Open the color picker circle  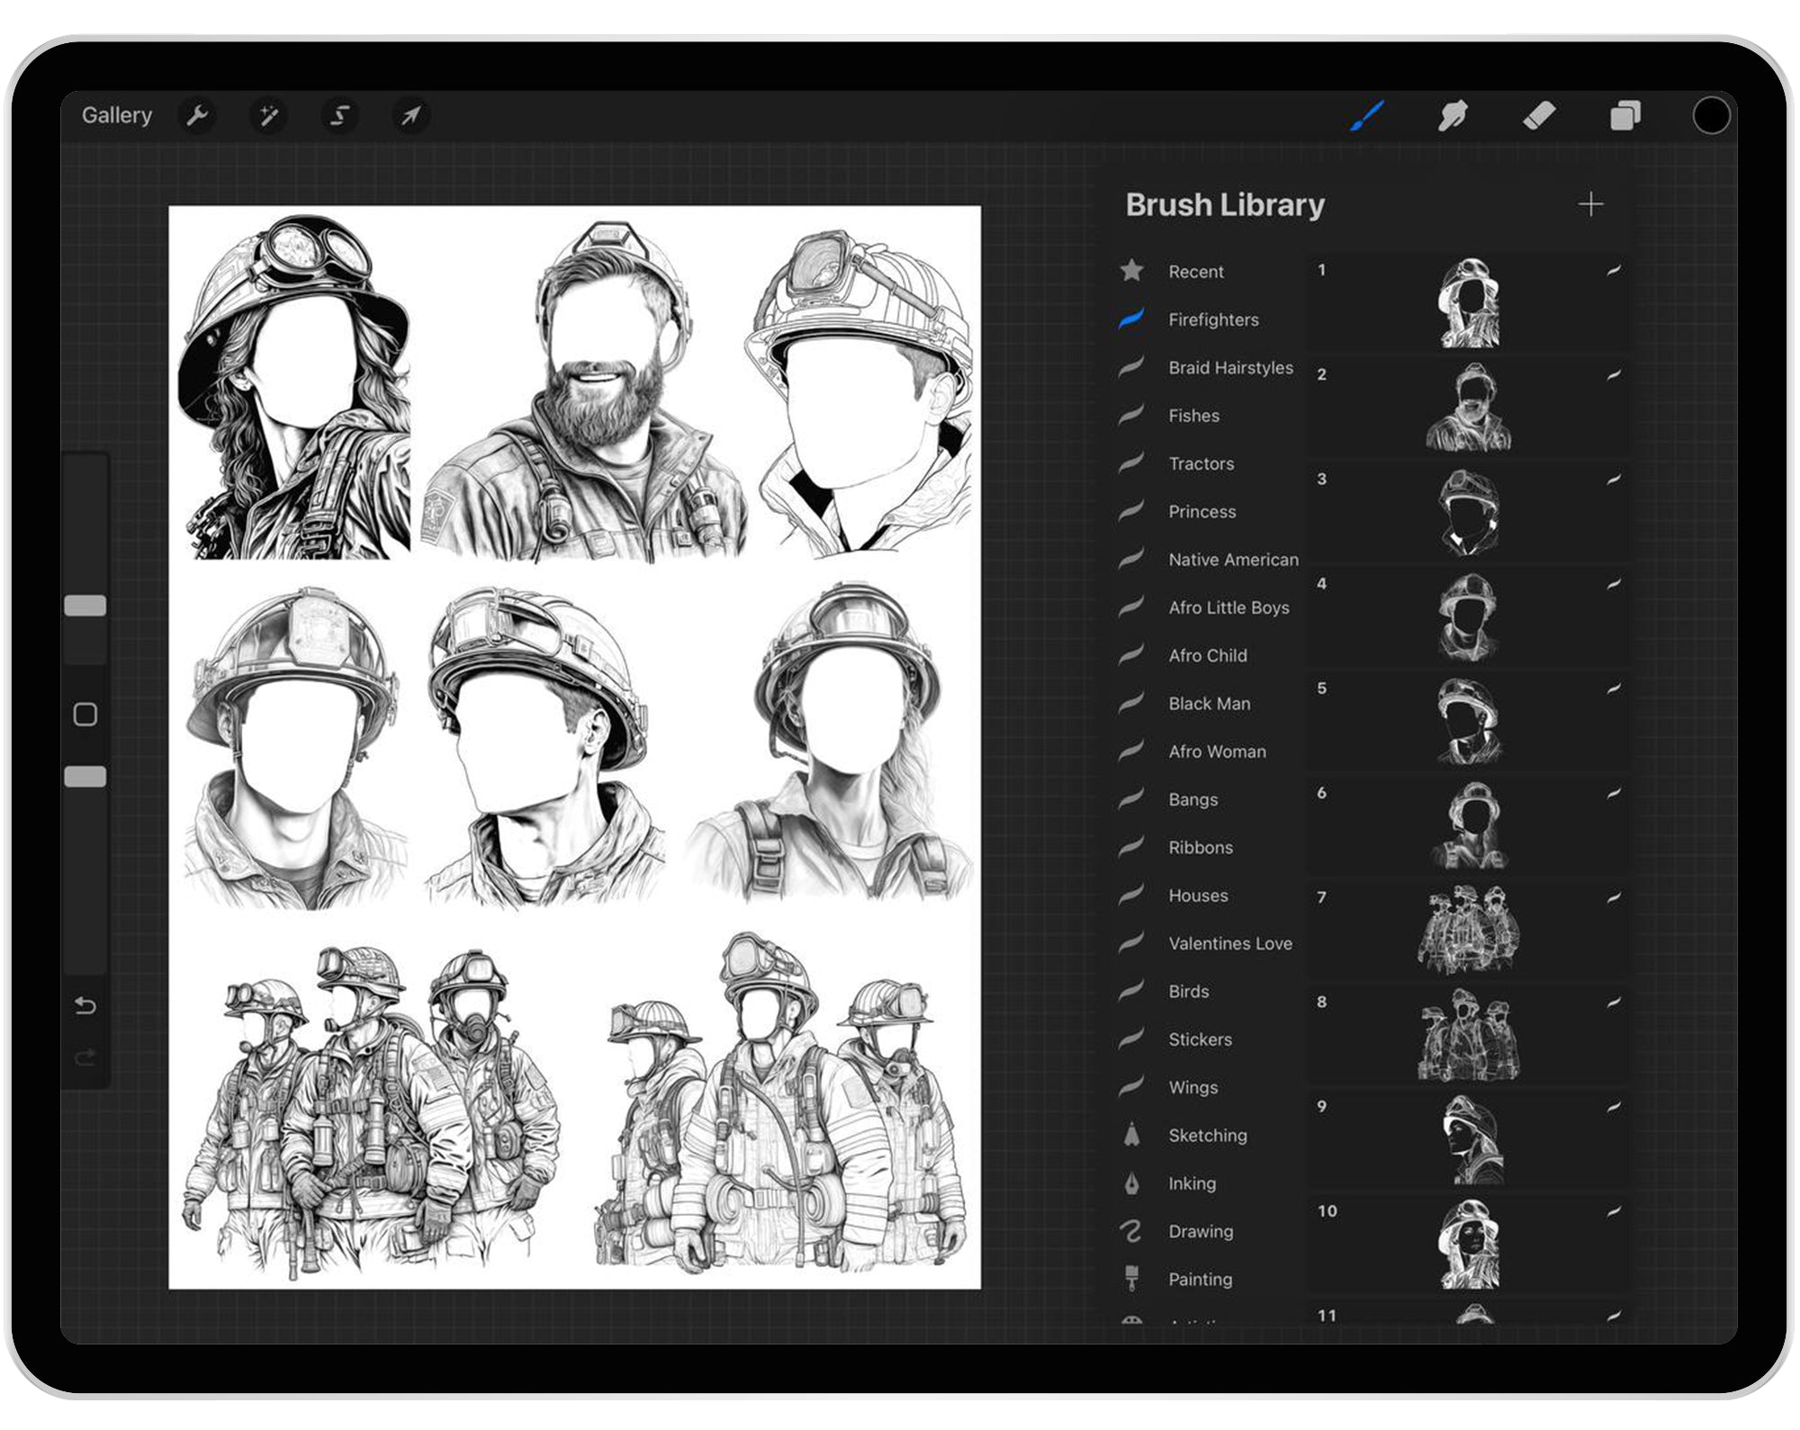point(1710,115)
